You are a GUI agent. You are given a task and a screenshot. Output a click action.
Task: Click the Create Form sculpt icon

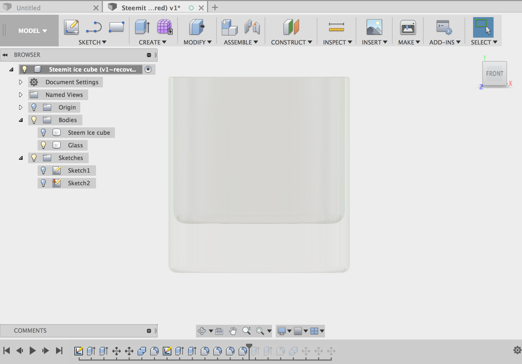click(165, 27)
